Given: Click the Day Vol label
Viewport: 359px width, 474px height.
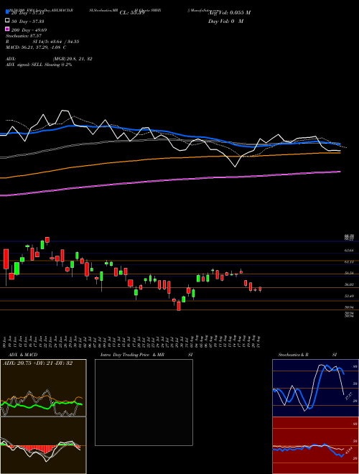Looking at the screenshot, I should click(x=225, y=21).
